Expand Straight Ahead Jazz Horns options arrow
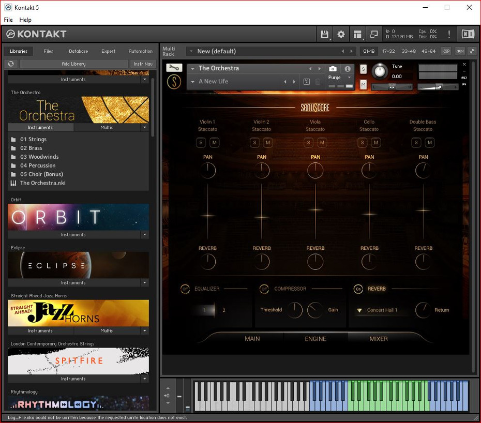Screen dimensions: 481x423 pyautogui.click(x=144, y=330)
